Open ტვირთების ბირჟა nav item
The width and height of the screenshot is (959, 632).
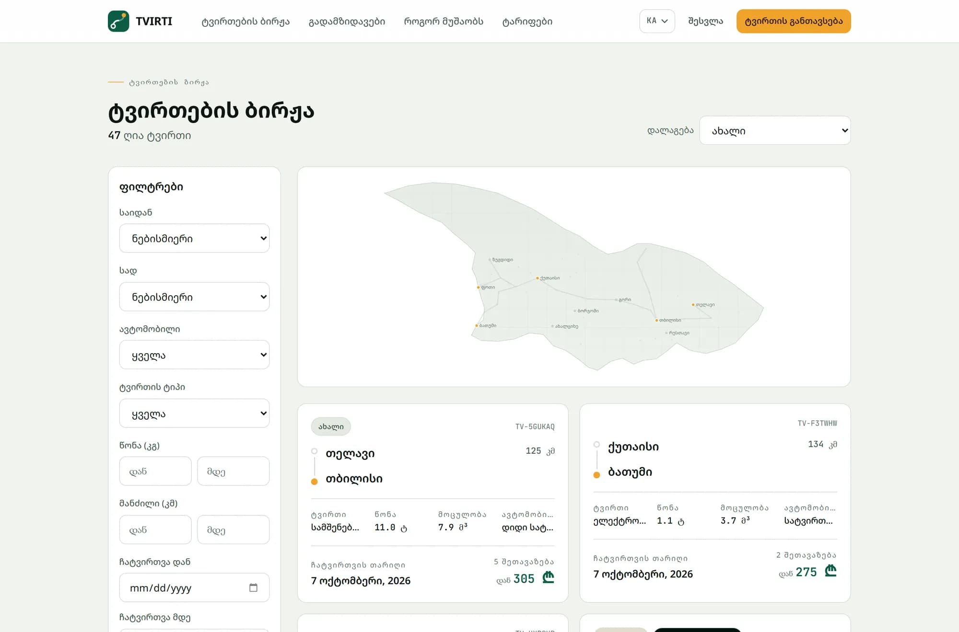pos(246,22)
